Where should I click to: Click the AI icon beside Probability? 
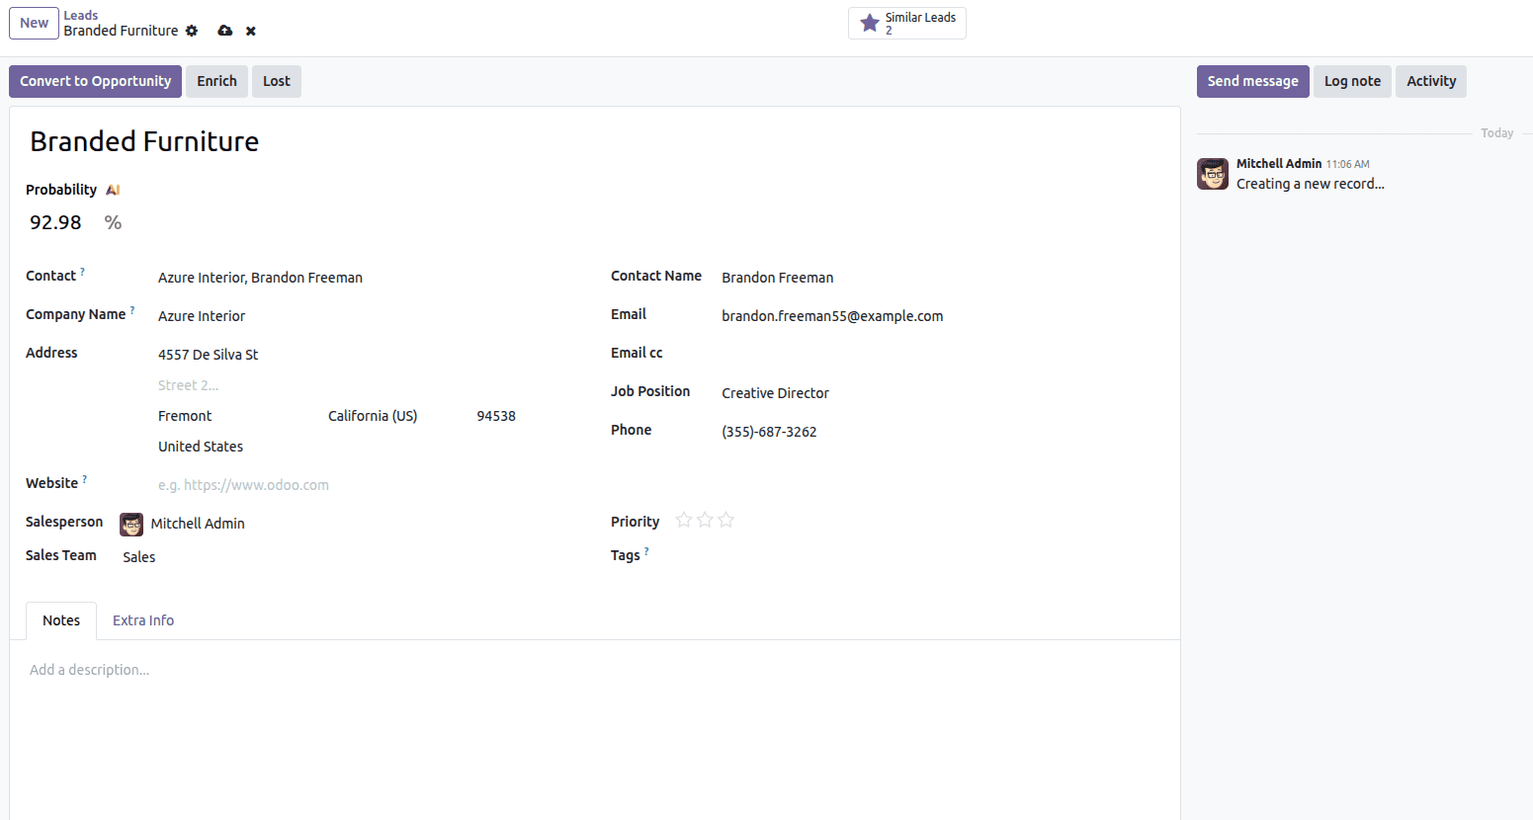[x=112, y=189]
